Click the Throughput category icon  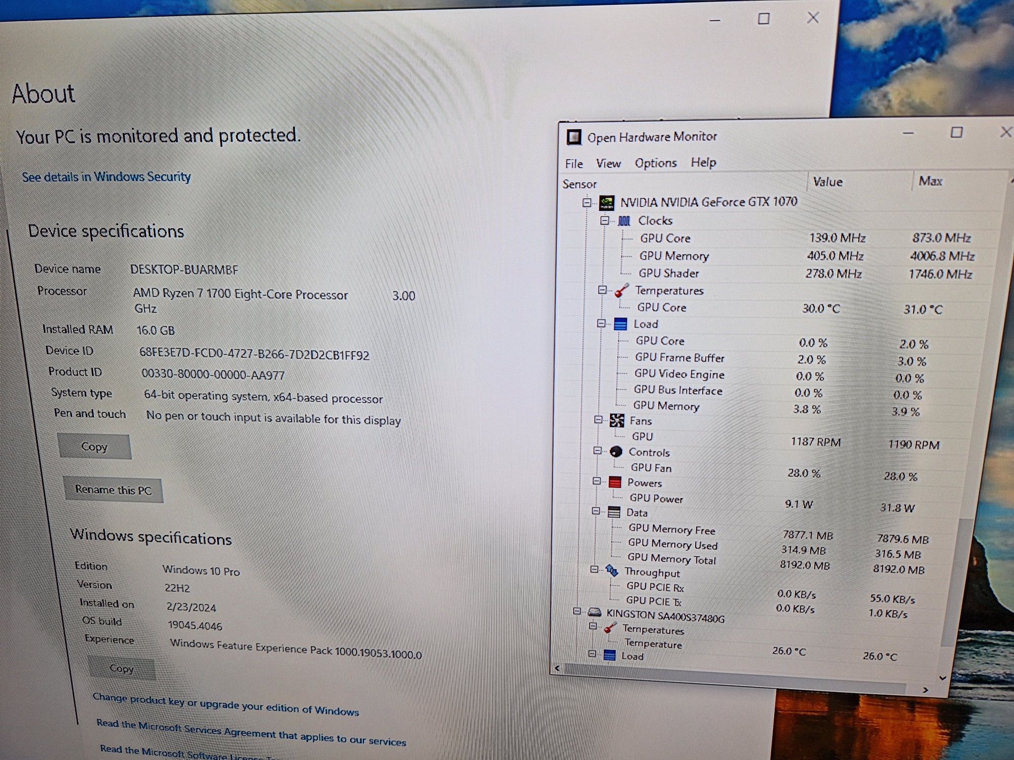pyautogui.click(x=612, y=571)
